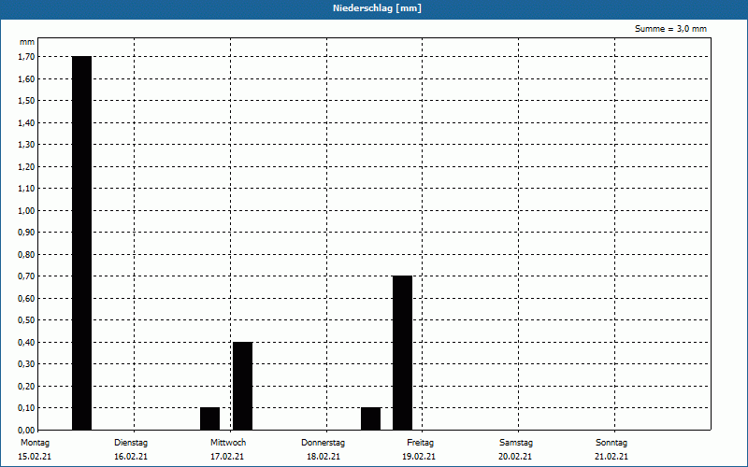748x467 pixels.
Task: Click the 0,10 mm bar left of Freitag
Action: (x=370, y=418)
